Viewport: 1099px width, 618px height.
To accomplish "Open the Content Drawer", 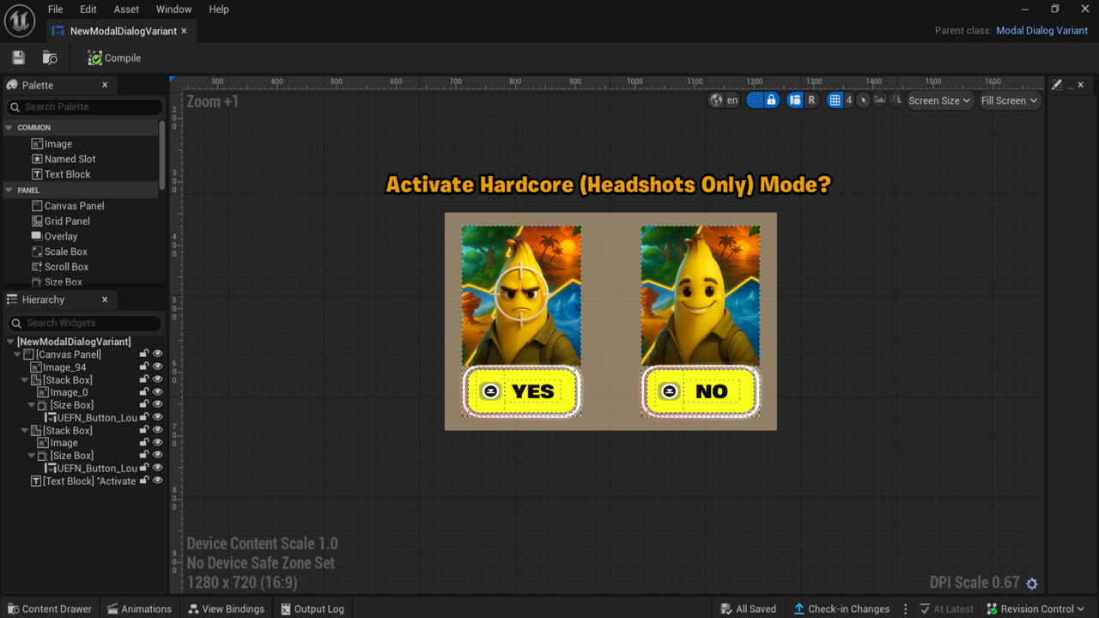I will pyautogui.click(x=49, y=609).
